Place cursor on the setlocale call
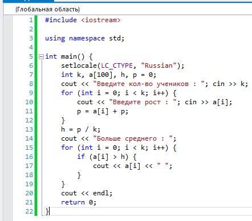Image resolution: width=252 pixels, height=221 pixels. [79, 66]
